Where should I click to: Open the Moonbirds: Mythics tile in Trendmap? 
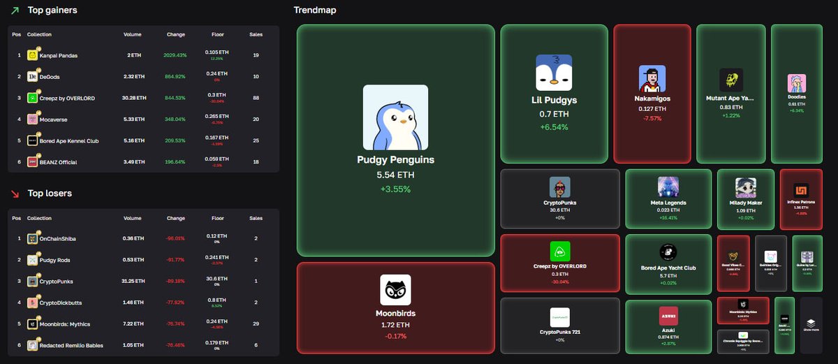tap(743, 310)
